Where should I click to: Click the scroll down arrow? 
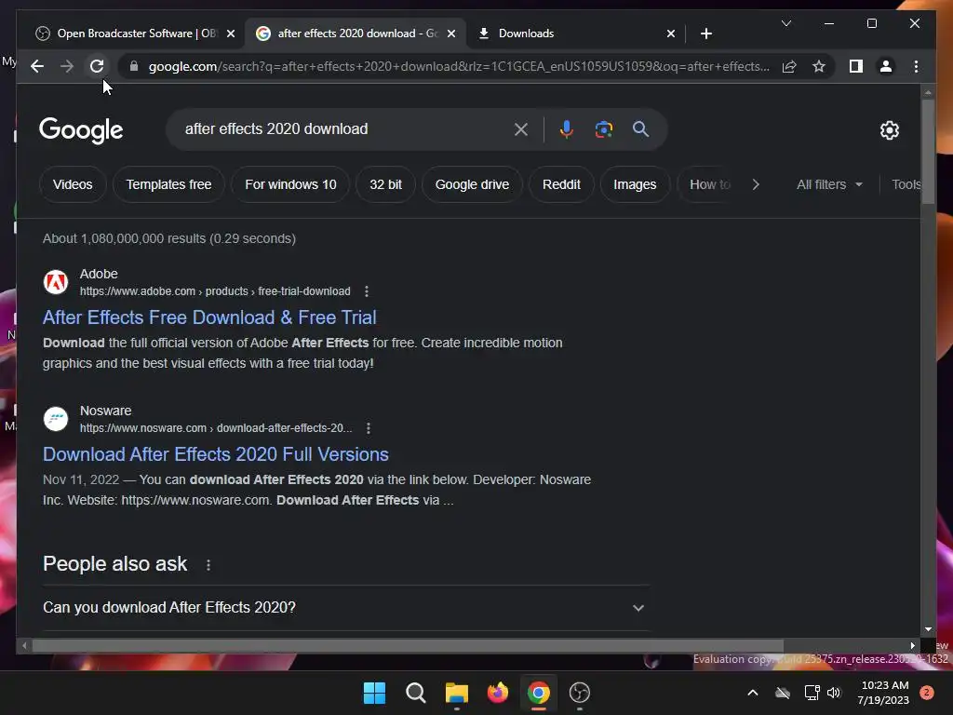[x=928, y=629]
